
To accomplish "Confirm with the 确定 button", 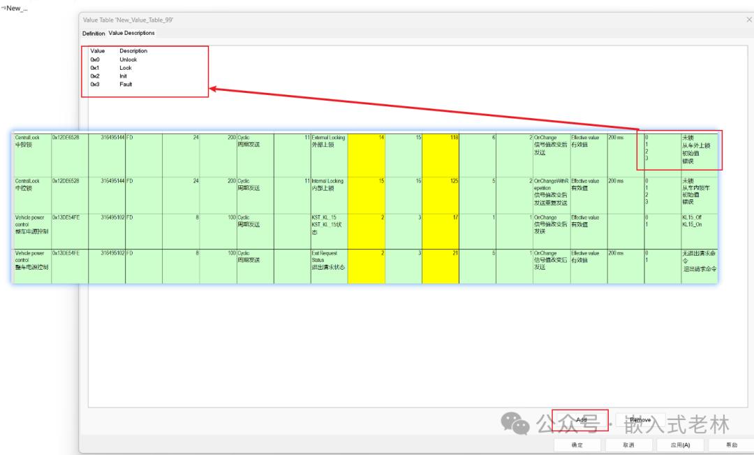I will [577, 445].
